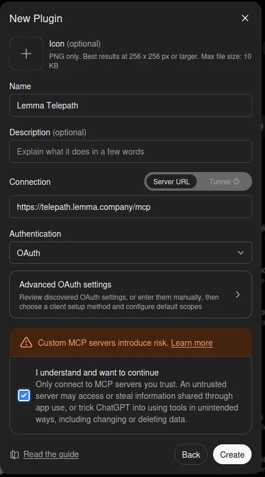Click the Advanced OAuth settings chevron arrow
The width and height of the screenshot is (265, 477).
click(x=238, y=294)
